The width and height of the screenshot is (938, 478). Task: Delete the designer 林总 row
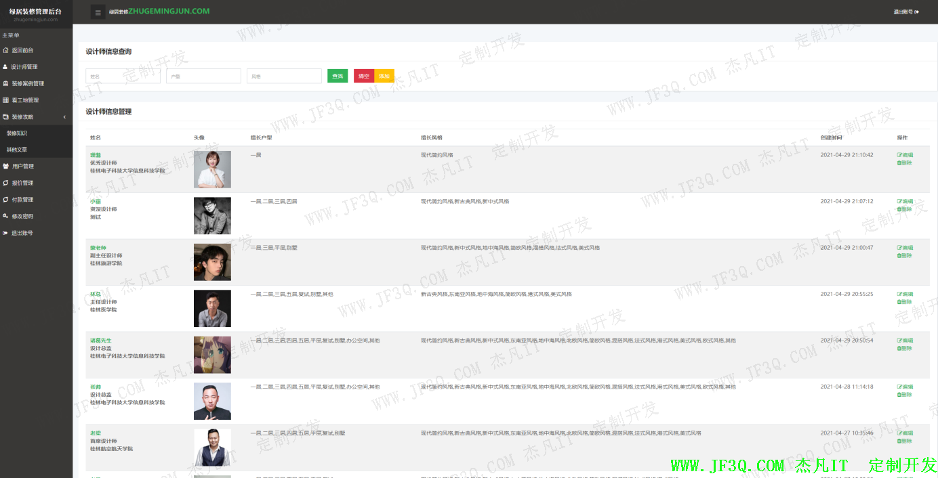click(904, 302)
